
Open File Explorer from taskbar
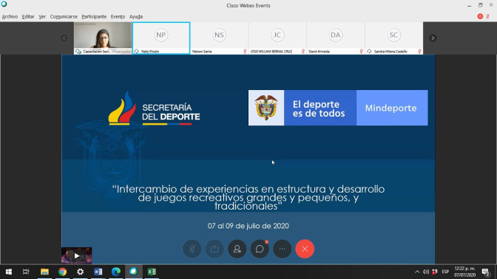coord(44,272)
